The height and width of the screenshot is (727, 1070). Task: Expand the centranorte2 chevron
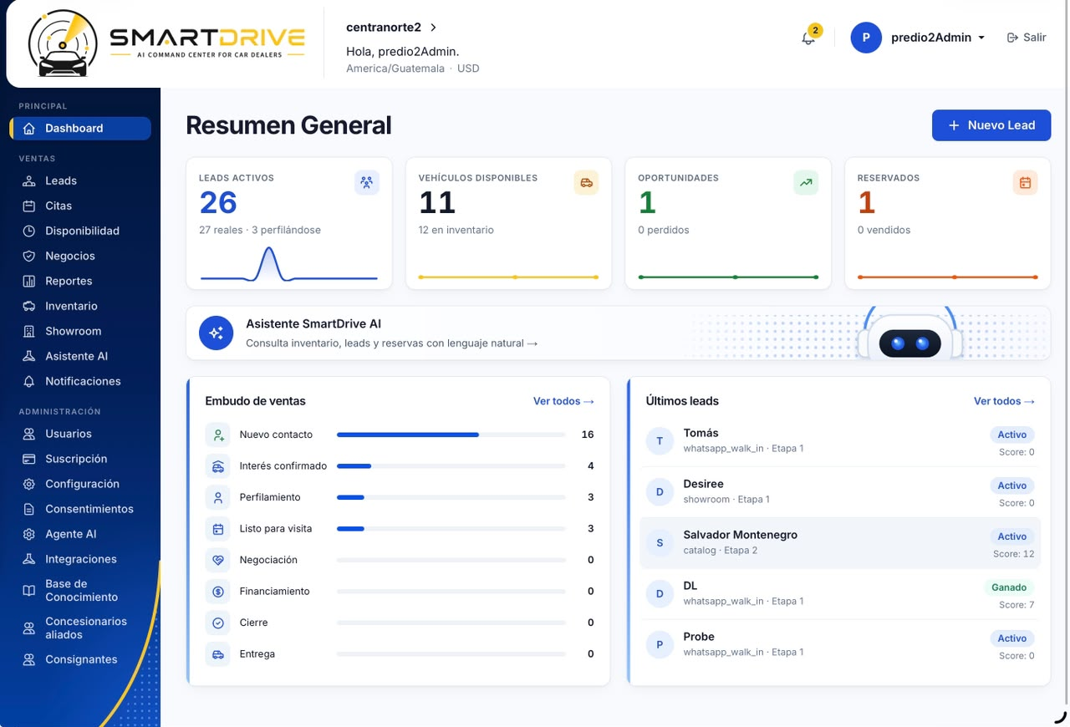[x=433, y=28]
